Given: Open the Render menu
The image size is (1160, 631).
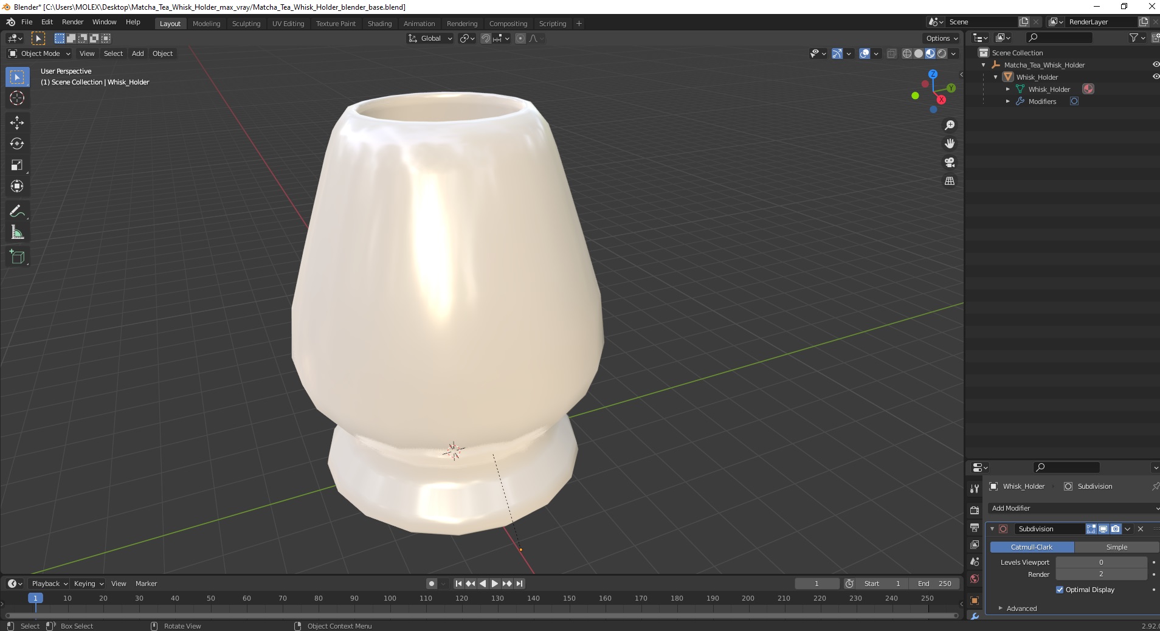Looking at the screenshot, I should pos(72,22).
